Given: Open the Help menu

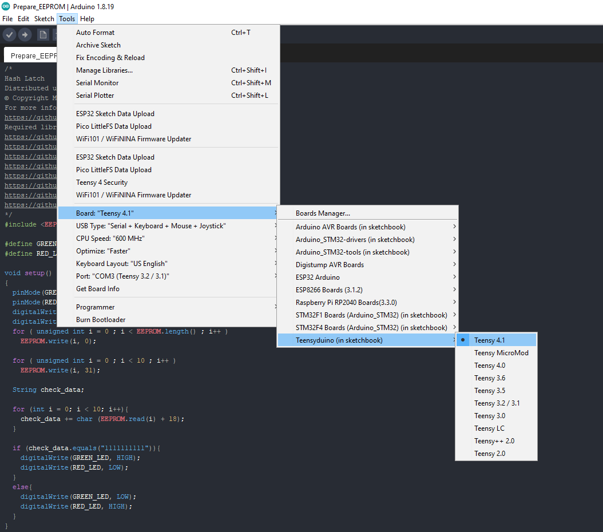Looking at the screenshot, I should tap(87, 19).
